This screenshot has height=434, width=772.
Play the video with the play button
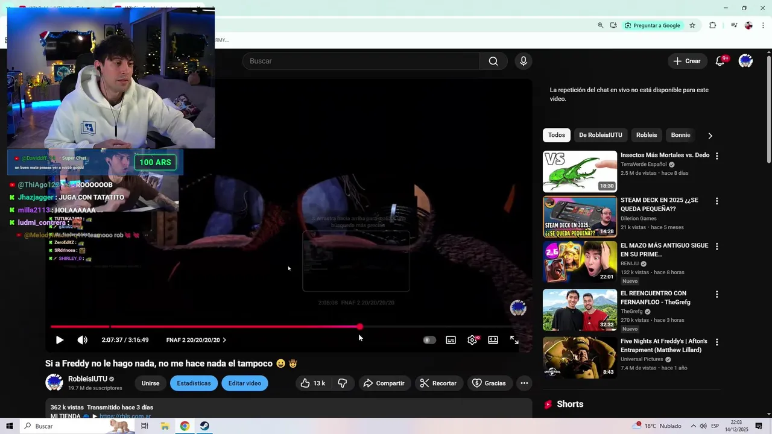[59, 340]
